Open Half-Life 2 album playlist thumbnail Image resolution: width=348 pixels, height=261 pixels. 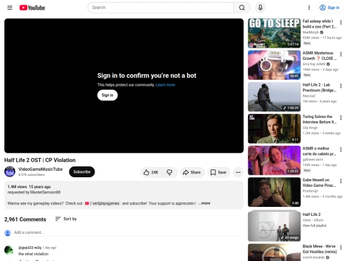pos(275,226)
